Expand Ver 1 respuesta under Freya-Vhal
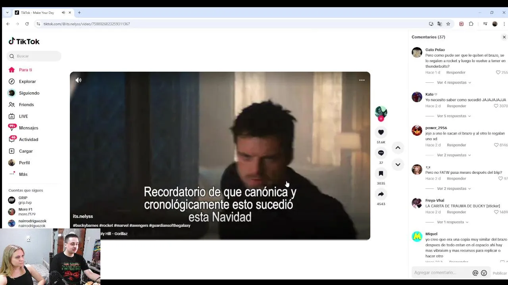 click(452, 222)
